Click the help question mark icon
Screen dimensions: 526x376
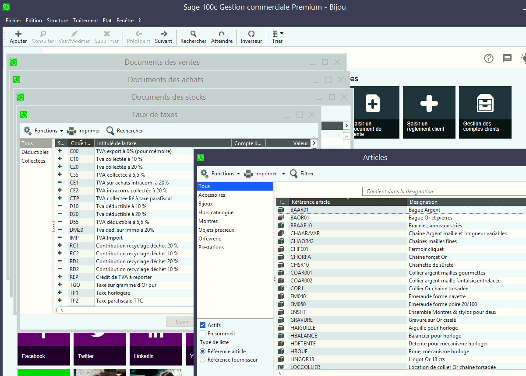click(x=489, y=58)
